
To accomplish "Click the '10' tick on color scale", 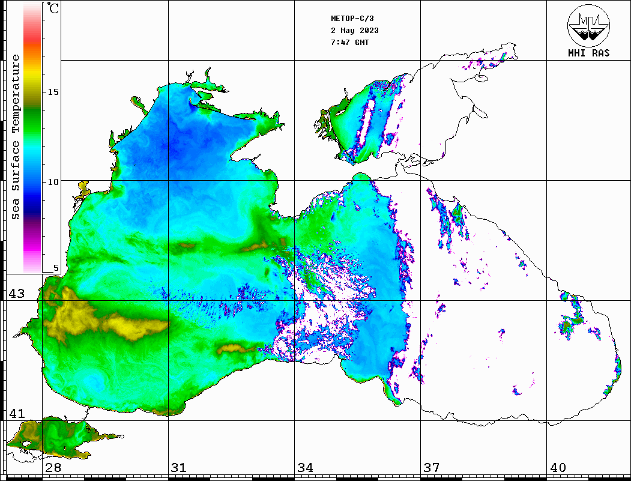I will 53,182.
